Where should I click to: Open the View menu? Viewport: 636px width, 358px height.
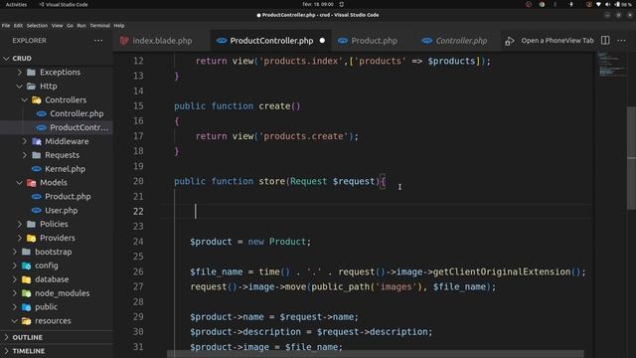coord(58,26)
